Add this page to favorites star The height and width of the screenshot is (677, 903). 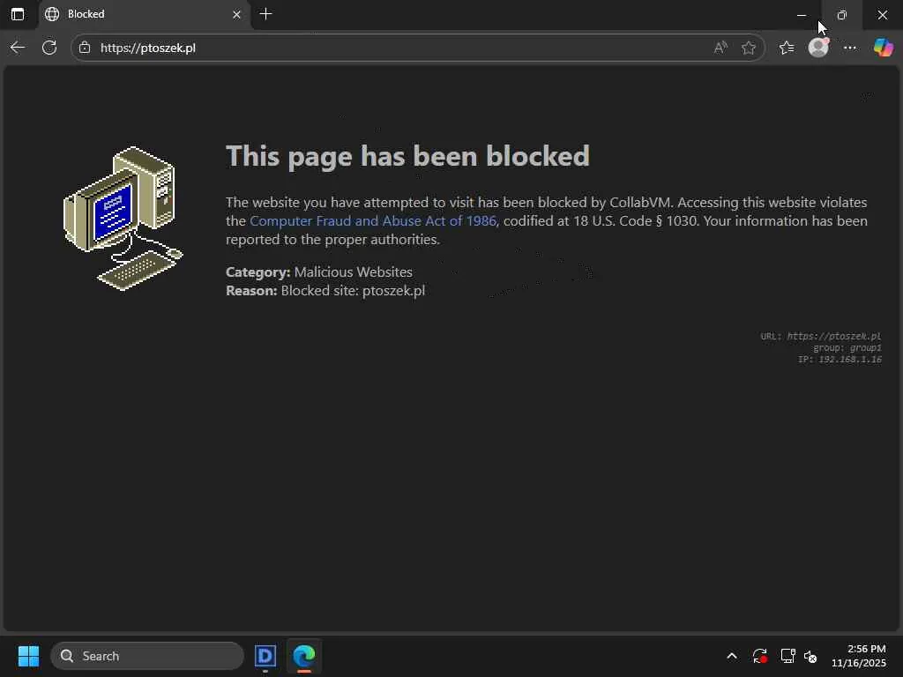point(749,48)
